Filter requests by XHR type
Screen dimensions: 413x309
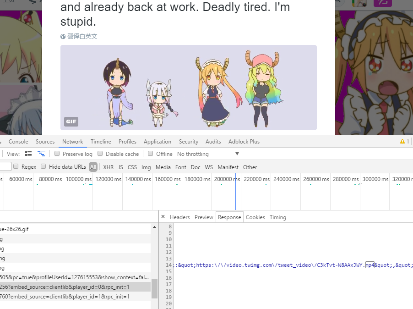click(108, 167)
